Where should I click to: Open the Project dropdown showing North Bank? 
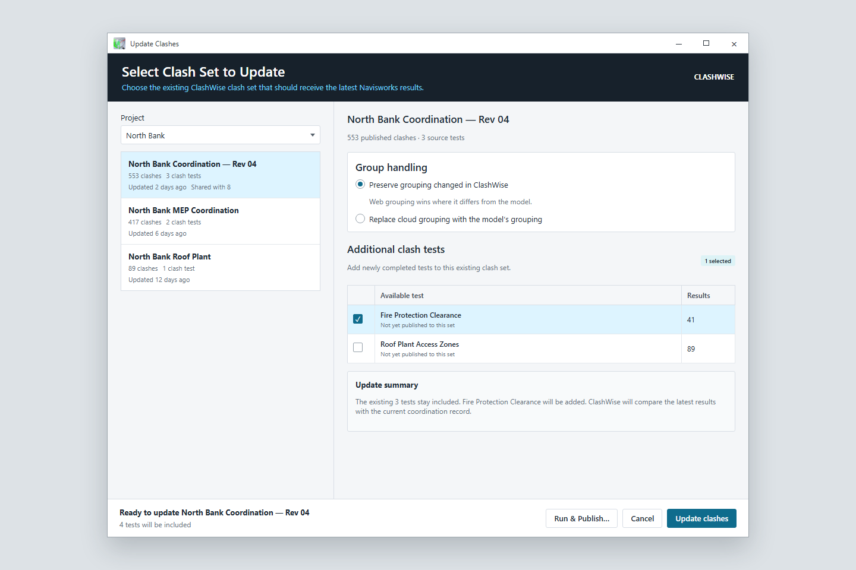tap(221, 135)
